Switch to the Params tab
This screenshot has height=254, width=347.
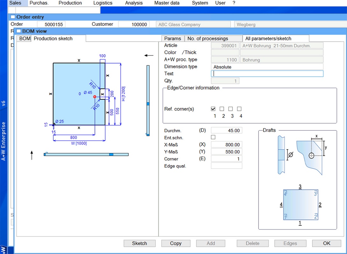pos(173,39)
